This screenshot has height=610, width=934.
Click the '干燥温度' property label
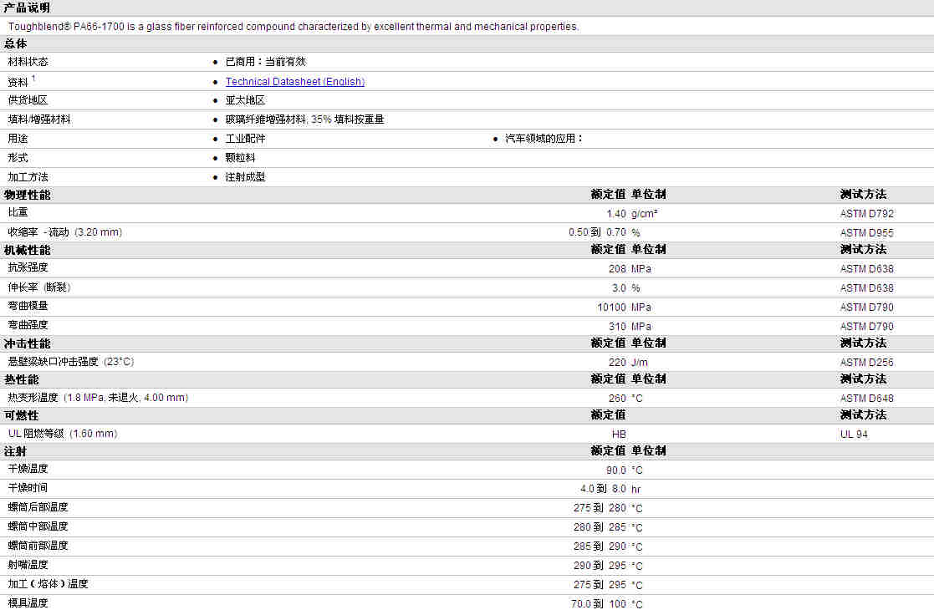[x=28, y=469]
